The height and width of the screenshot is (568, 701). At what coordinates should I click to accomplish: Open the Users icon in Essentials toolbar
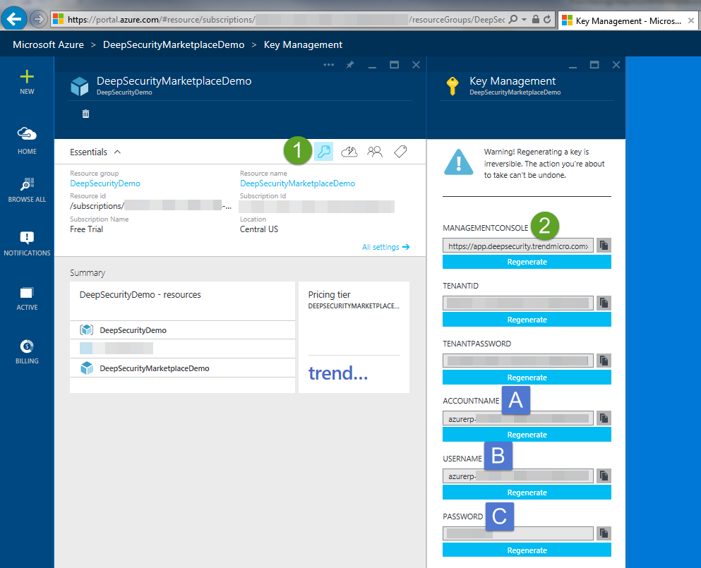(x=375, y=151)
